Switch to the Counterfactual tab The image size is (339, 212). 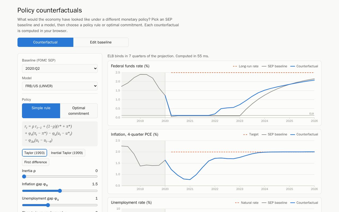pyautogui.click(x=45, y=42)
